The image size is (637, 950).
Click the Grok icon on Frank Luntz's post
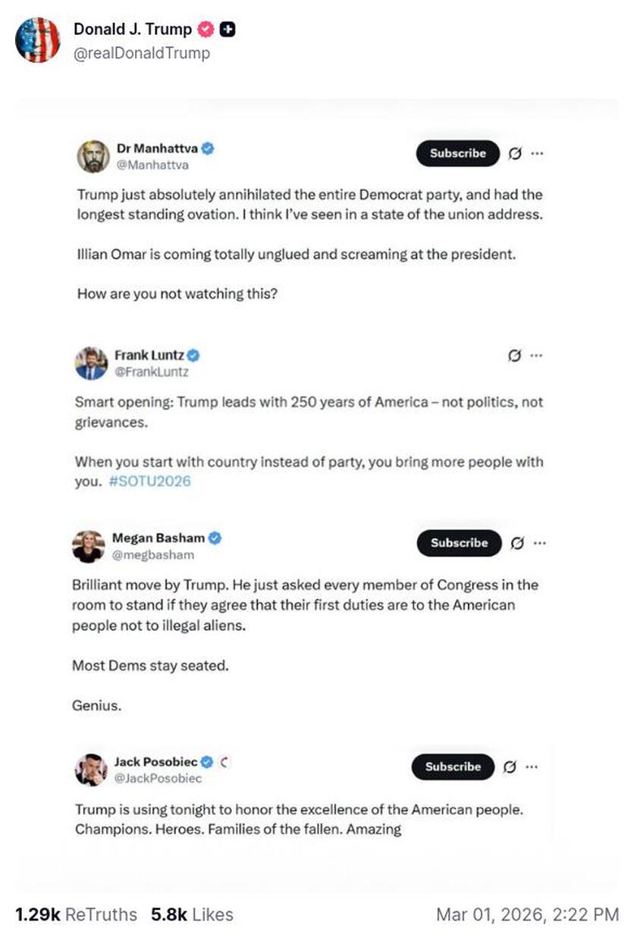(x=515, y=356)
